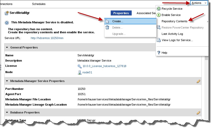This screenshot has width=213, height=131.
Task: Click the Help question mark icon
Action: (x=159, y=53)
